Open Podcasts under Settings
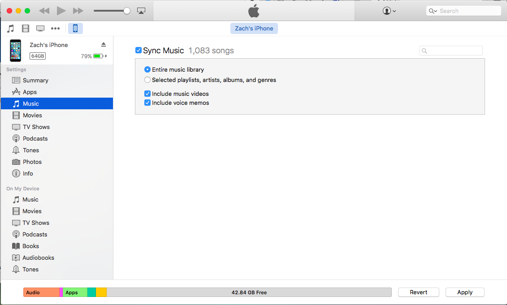Screen dimensions: 507x305 tap(57, 138)
